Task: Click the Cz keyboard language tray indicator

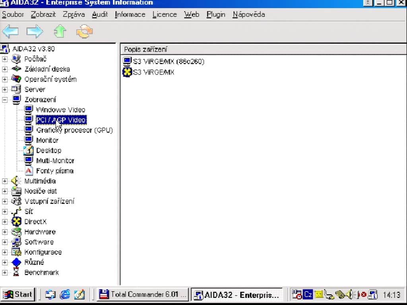Action: pos(308,295)
